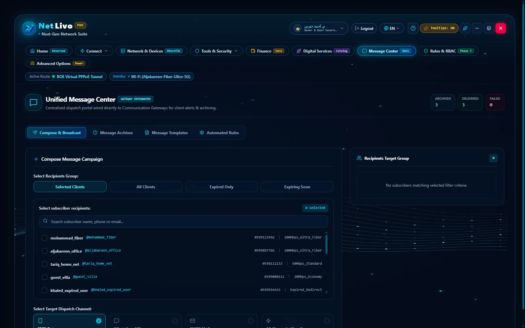Open the Automated Rules tab
The image size is (525, 328).
click(219, 133)
